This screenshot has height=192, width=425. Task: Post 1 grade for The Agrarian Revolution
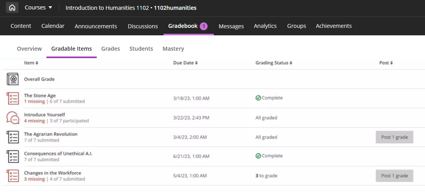click(394, 137)
